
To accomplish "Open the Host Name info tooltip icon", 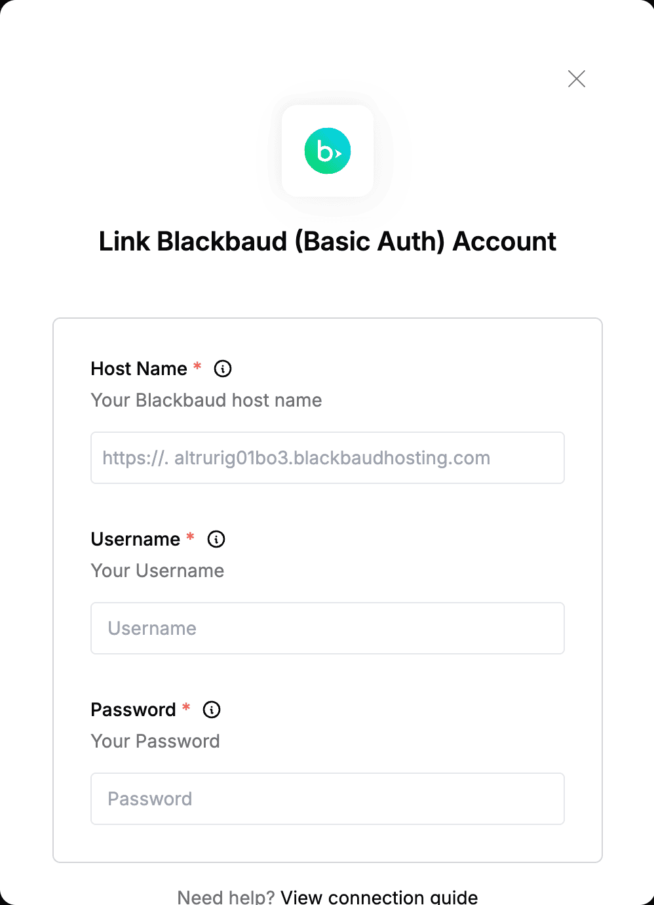I will (x=223, y=369).
